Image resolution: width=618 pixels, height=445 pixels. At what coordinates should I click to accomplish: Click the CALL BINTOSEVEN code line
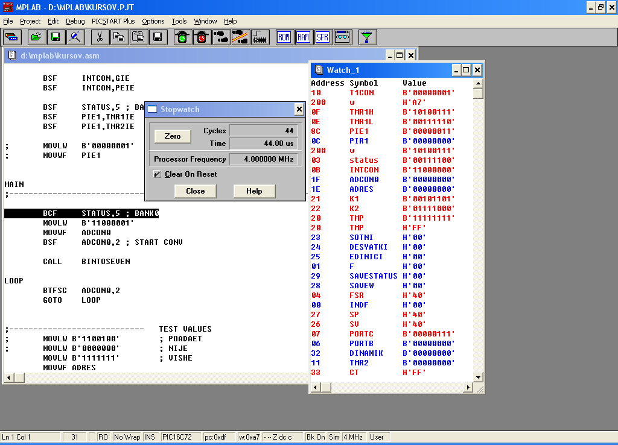click(x=87, y=262)
